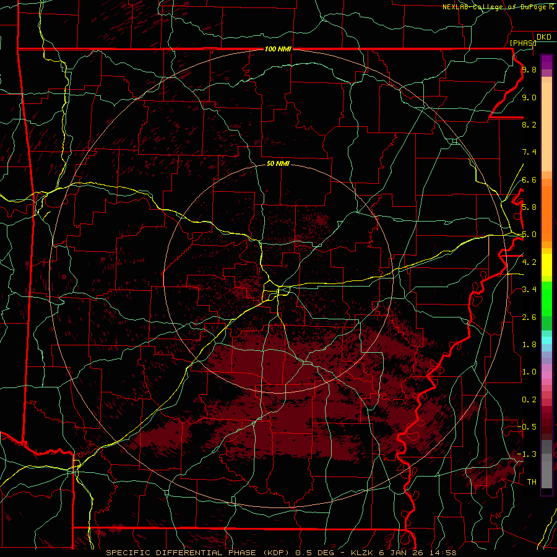Click the 50 NMI range ring label
The width and height of the screenshot is (557, 557).
tap(278, 164)
